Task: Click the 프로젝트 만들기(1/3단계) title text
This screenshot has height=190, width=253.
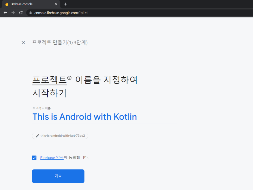Action: (x=60, y=42)
